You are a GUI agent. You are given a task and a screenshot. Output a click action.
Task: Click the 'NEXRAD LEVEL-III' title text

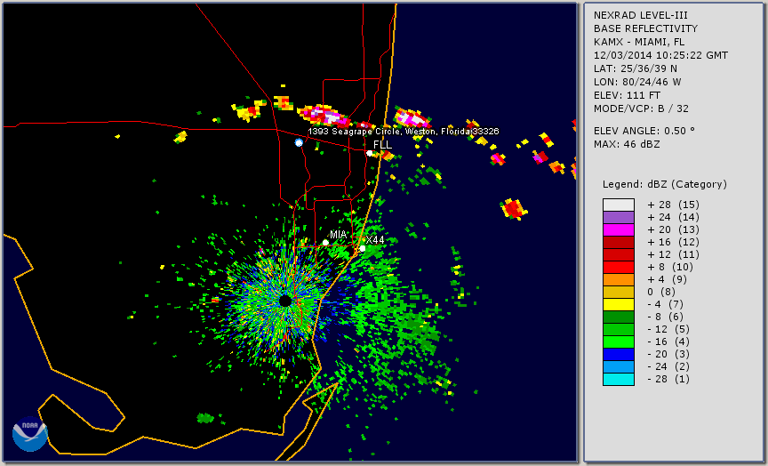coord(641,16)
